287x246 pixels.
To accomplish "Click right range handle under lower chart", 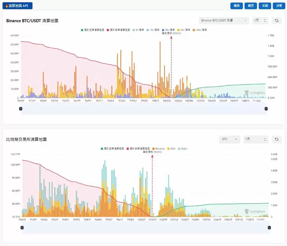I will pos(269,227).
